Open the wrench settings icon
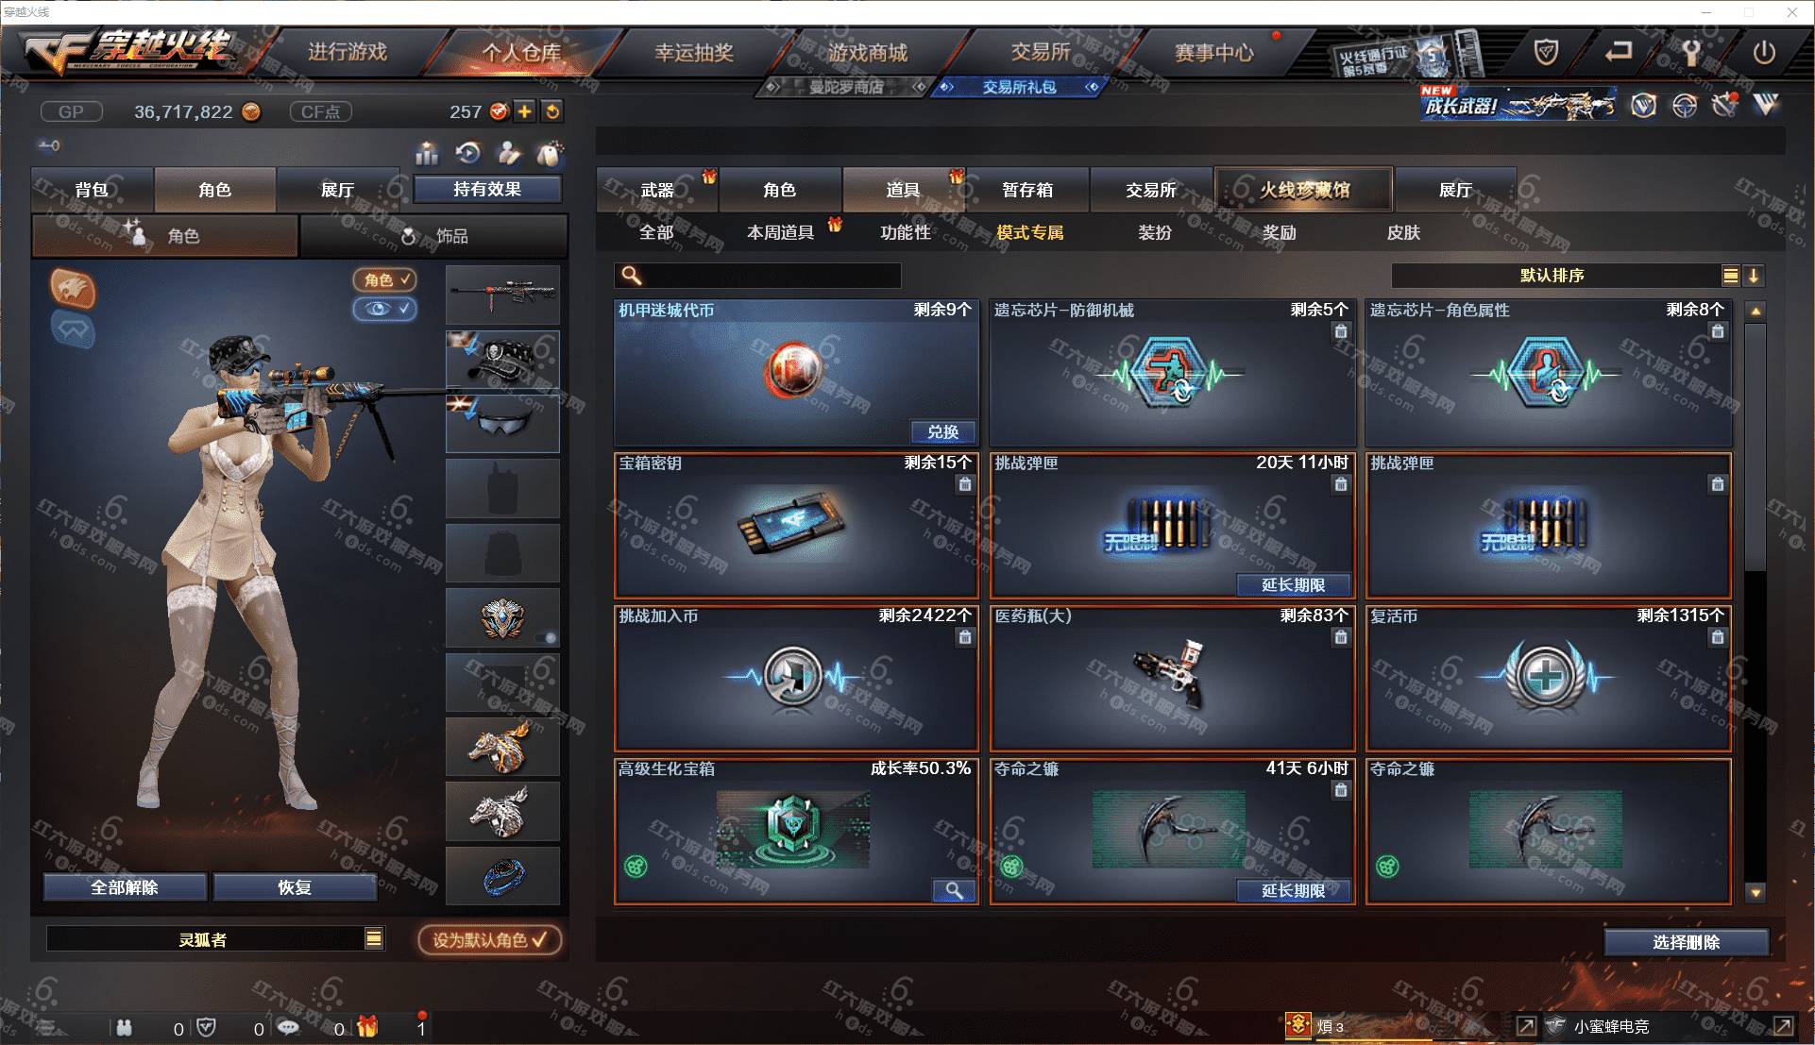Image resolution: width=1815 pixels, height=1045 pixels. [1691, 52]
